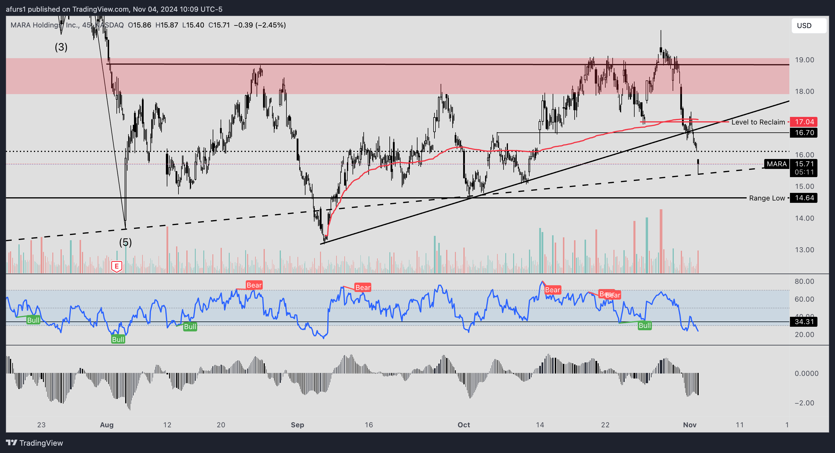The image size is (835, 453).
Task: Click the Bear tag dated mid-September
Action: pos(363,287)
